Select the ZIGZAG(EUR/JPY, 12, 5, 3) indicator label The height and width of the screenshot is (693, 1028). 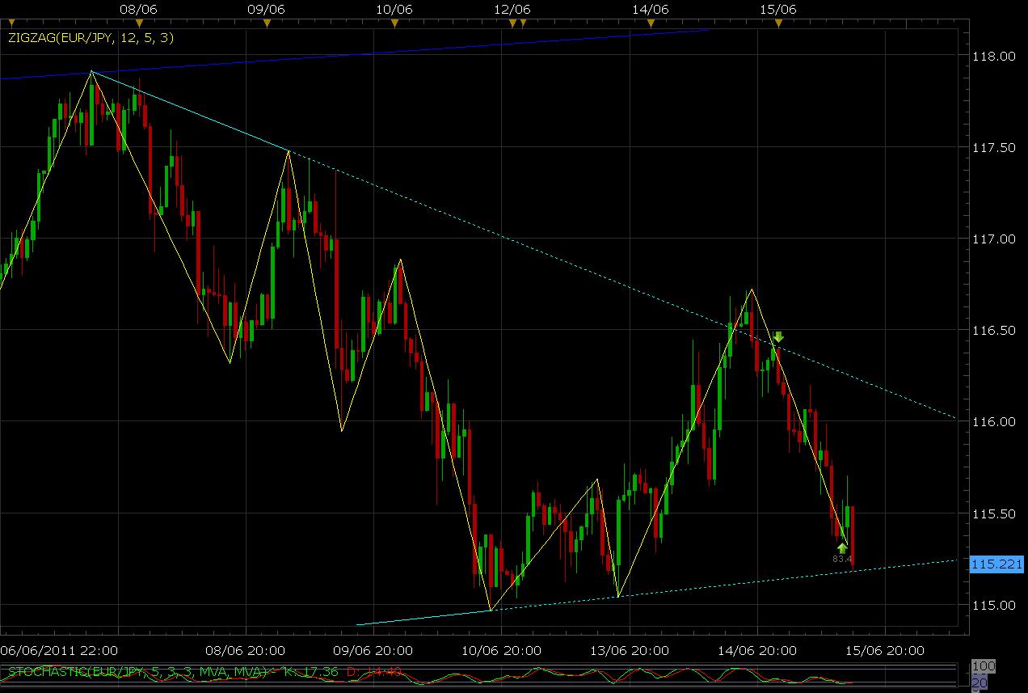coord(91,37)
